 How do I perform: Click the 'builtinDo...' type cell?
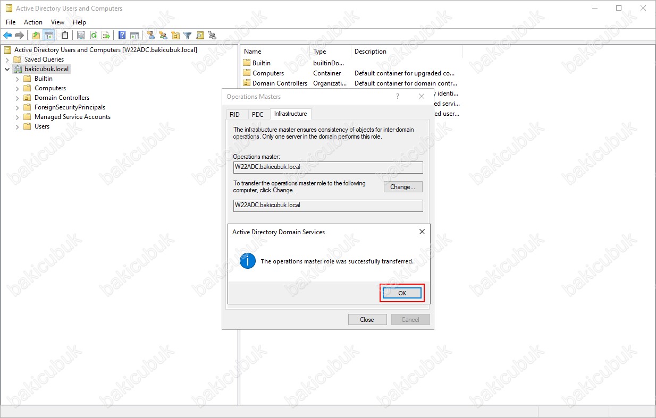tap(329, 63)
